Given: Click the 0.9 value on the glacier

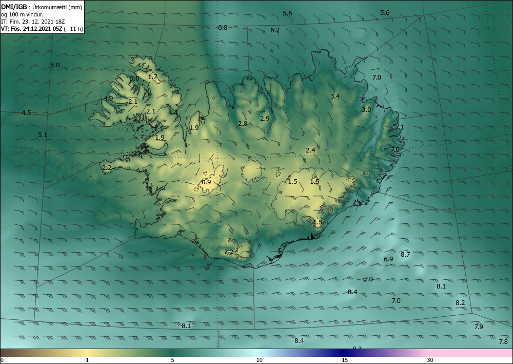Looking at the screenshot, I should click(206, 182).
